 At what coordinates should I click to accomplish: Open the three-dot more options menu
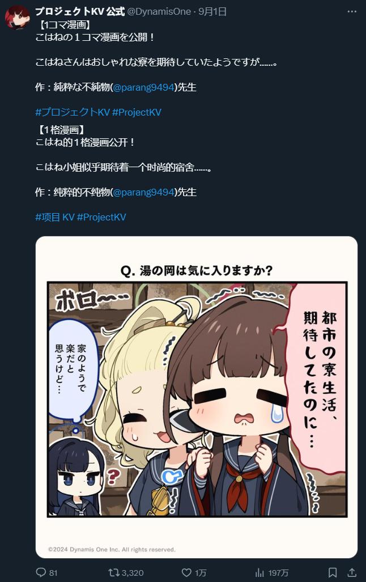click(352, 11)
